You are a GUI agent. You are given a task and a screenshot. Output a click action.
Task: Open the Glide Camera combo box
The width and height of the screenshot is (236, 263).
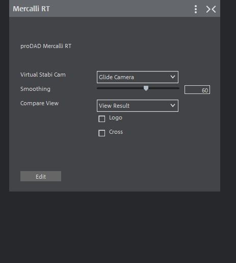click(138, 77)
